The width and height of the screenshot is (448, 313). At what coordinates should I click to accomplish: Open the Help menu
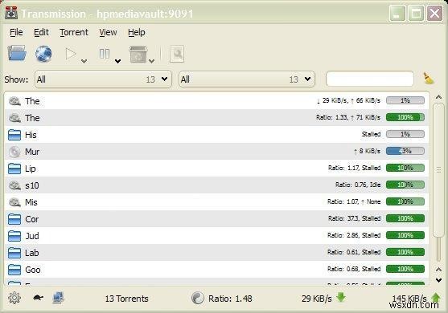136,32
